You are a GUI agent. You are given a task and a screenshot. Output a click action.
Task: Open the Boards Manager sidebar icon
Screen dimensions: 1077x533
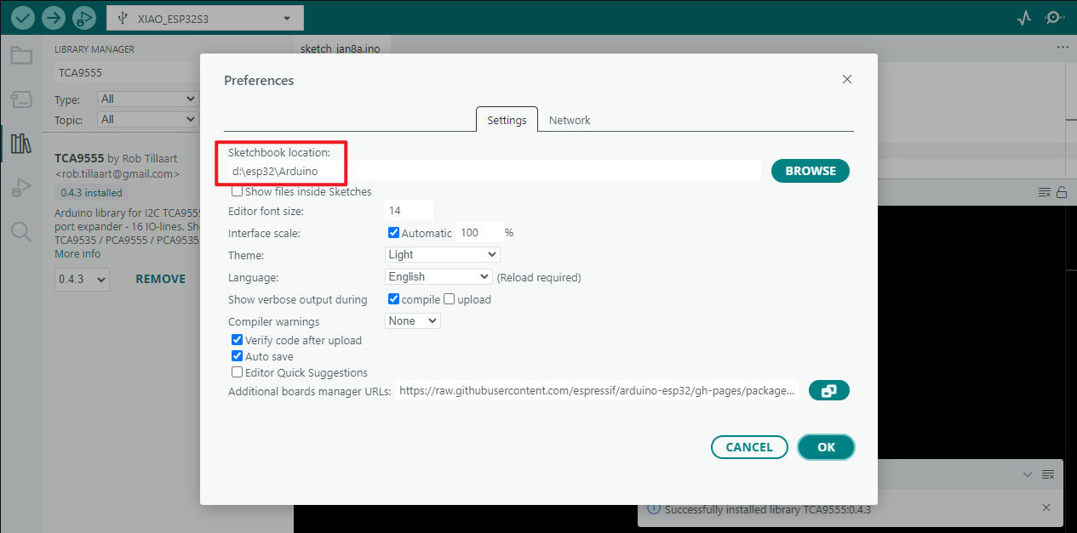(x=21, y=99)
